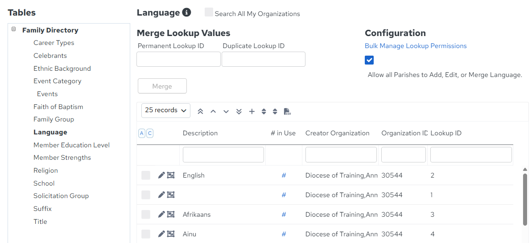The width and height of the screenshot is (532, 243).
Task: Edit the English row with the pencil icon
Action: tap(161, 175)
